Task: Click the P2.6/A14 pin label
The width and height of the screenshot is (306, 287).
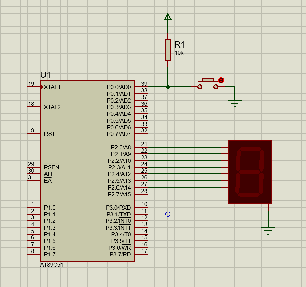Action: pyautogui.click(x=119, y=187)
